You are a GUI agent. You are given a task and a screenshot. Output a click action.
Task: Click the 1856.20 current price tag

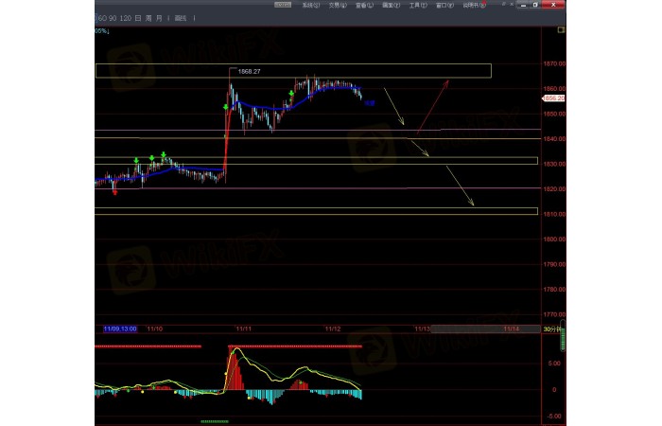(x=554, y=98)
